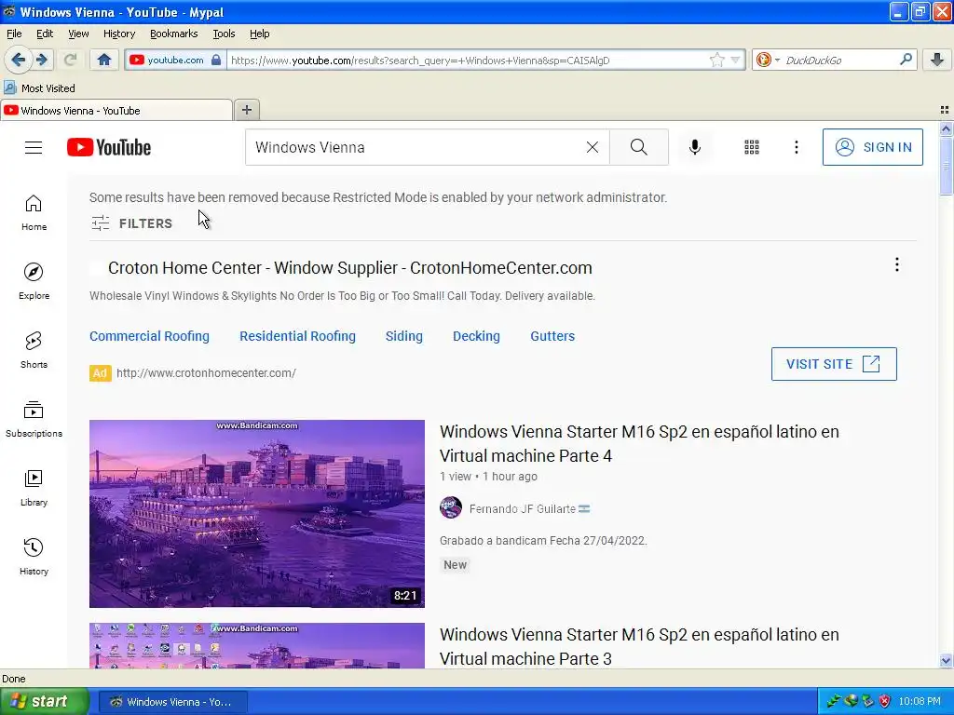This screenshot has width=954, height=715.
Task: Select the Mypal taskbar window button
Action: click(173, 702)
